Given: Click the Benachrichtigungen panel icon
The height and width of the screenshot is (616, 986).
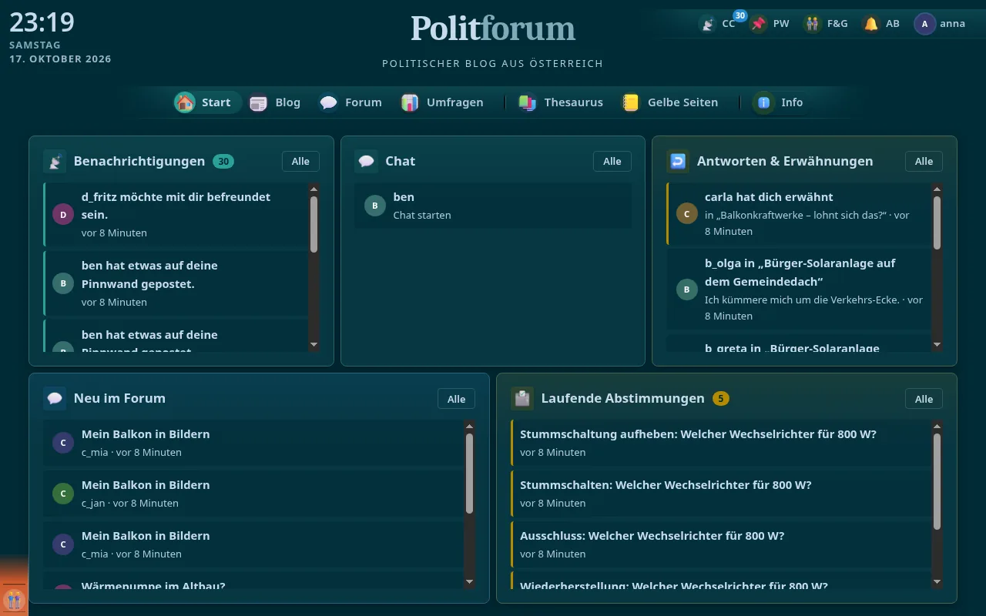Looking at the screenshot, I should (55, 162).
